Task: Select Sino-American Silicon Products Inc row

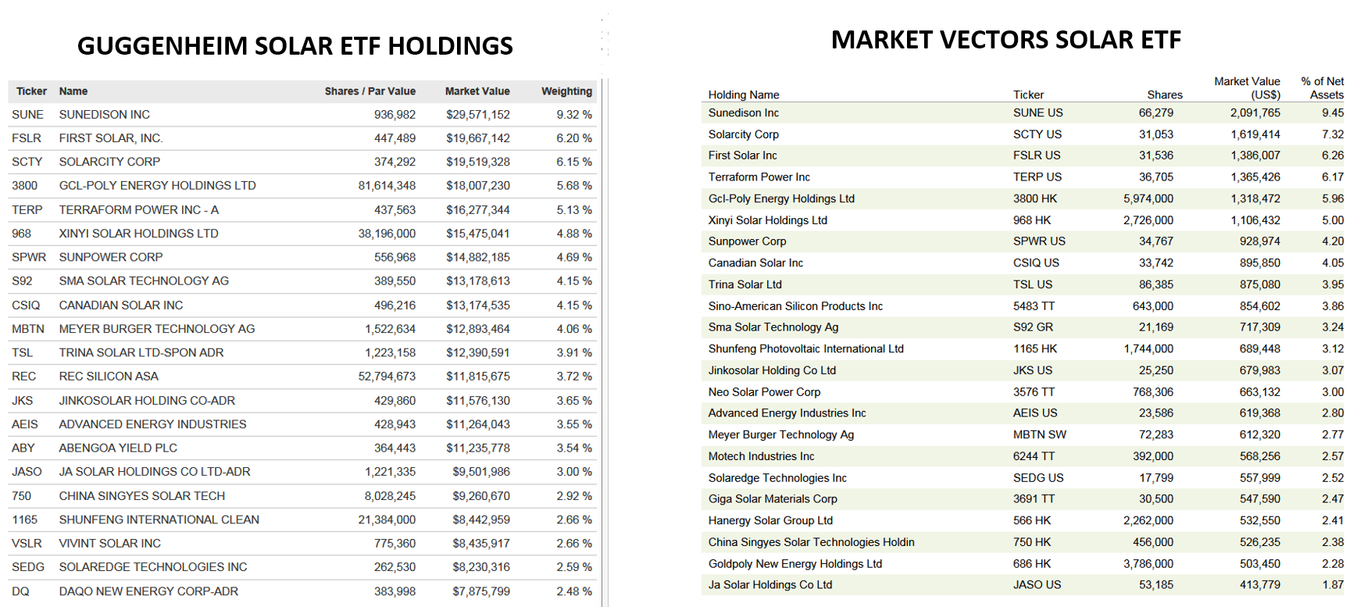Action: pyautogui.click(x=1023, y=306)
